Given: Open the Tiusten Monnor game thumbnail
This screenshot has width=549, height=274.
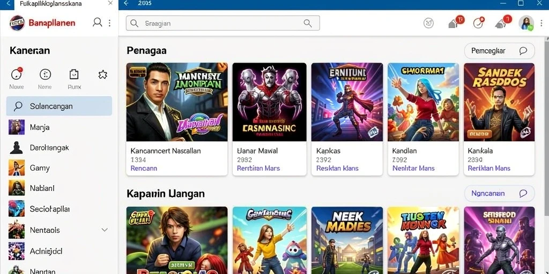Looking at the screenshot, I should (423, 240).
